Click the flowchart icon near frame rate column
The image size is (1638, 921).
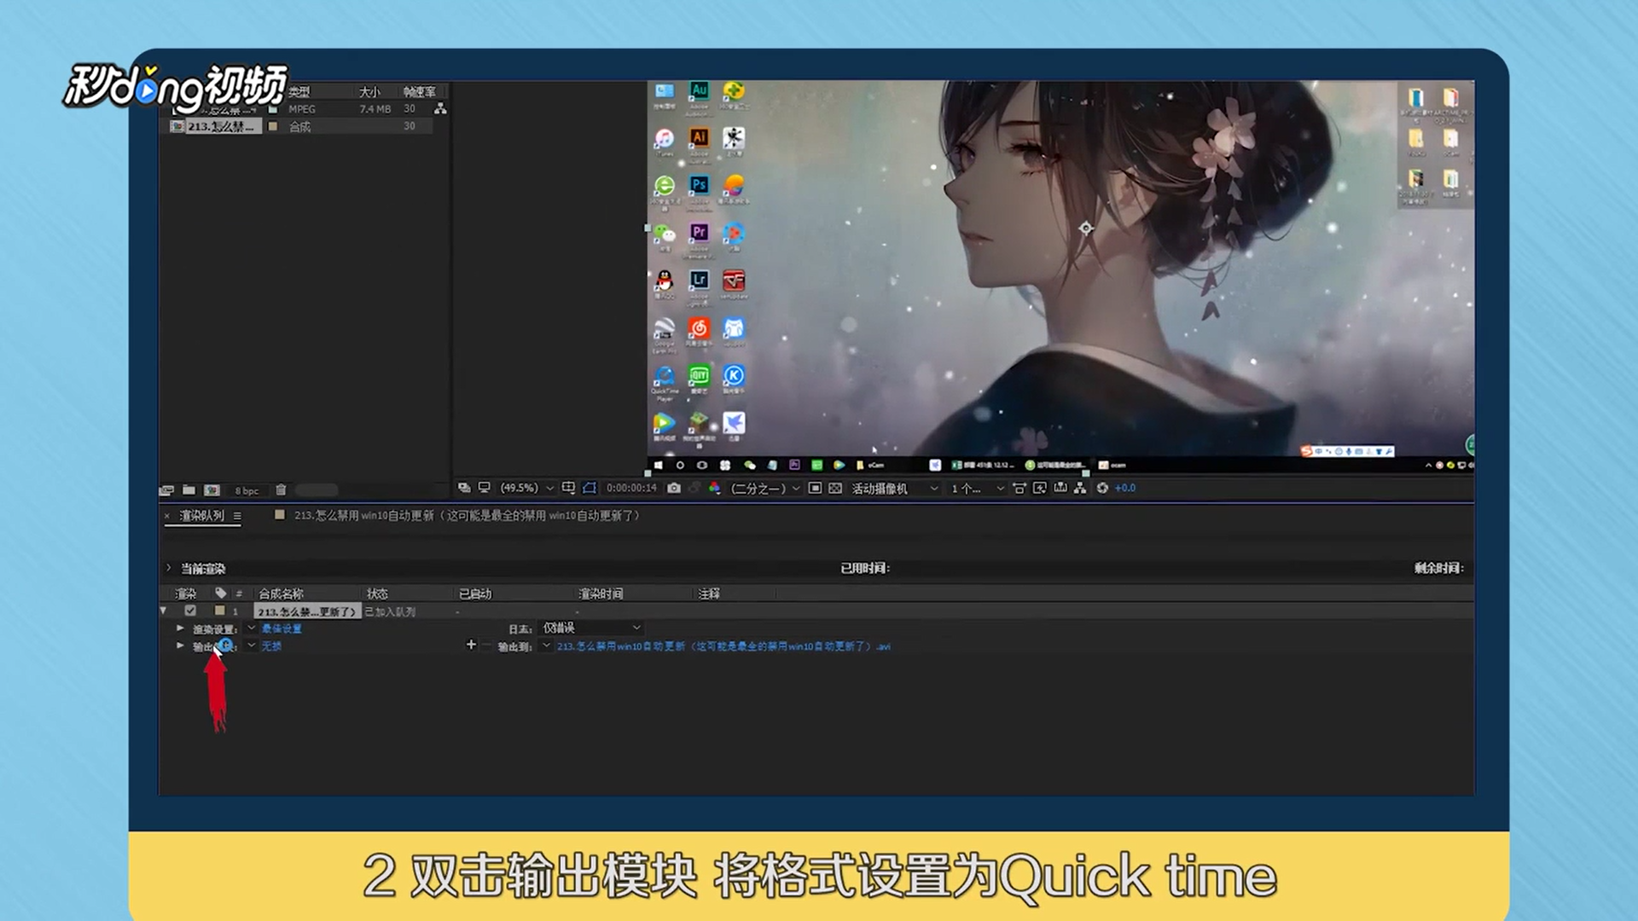click(x=440, y=108)
